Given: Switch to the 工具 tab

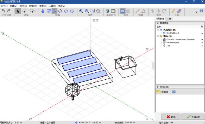Looking at the screenshot, I should 169,19.
